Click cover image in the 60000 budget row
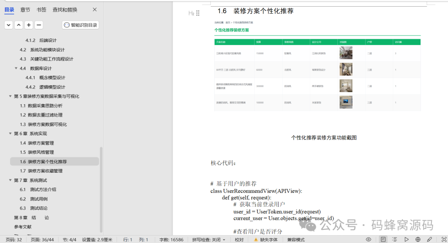This screenshot has height=243, width=448. 346,69
